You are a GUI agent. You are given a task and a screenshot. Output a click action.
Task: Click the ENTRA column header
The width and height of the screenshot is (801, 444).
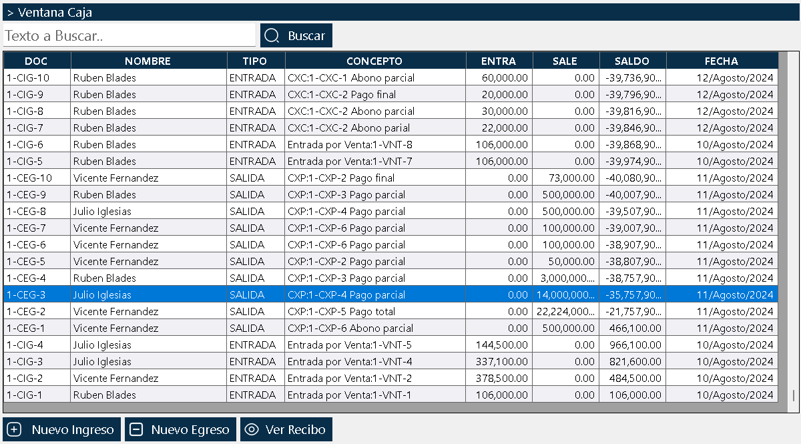pyautogui.click(x=499, y=61)
